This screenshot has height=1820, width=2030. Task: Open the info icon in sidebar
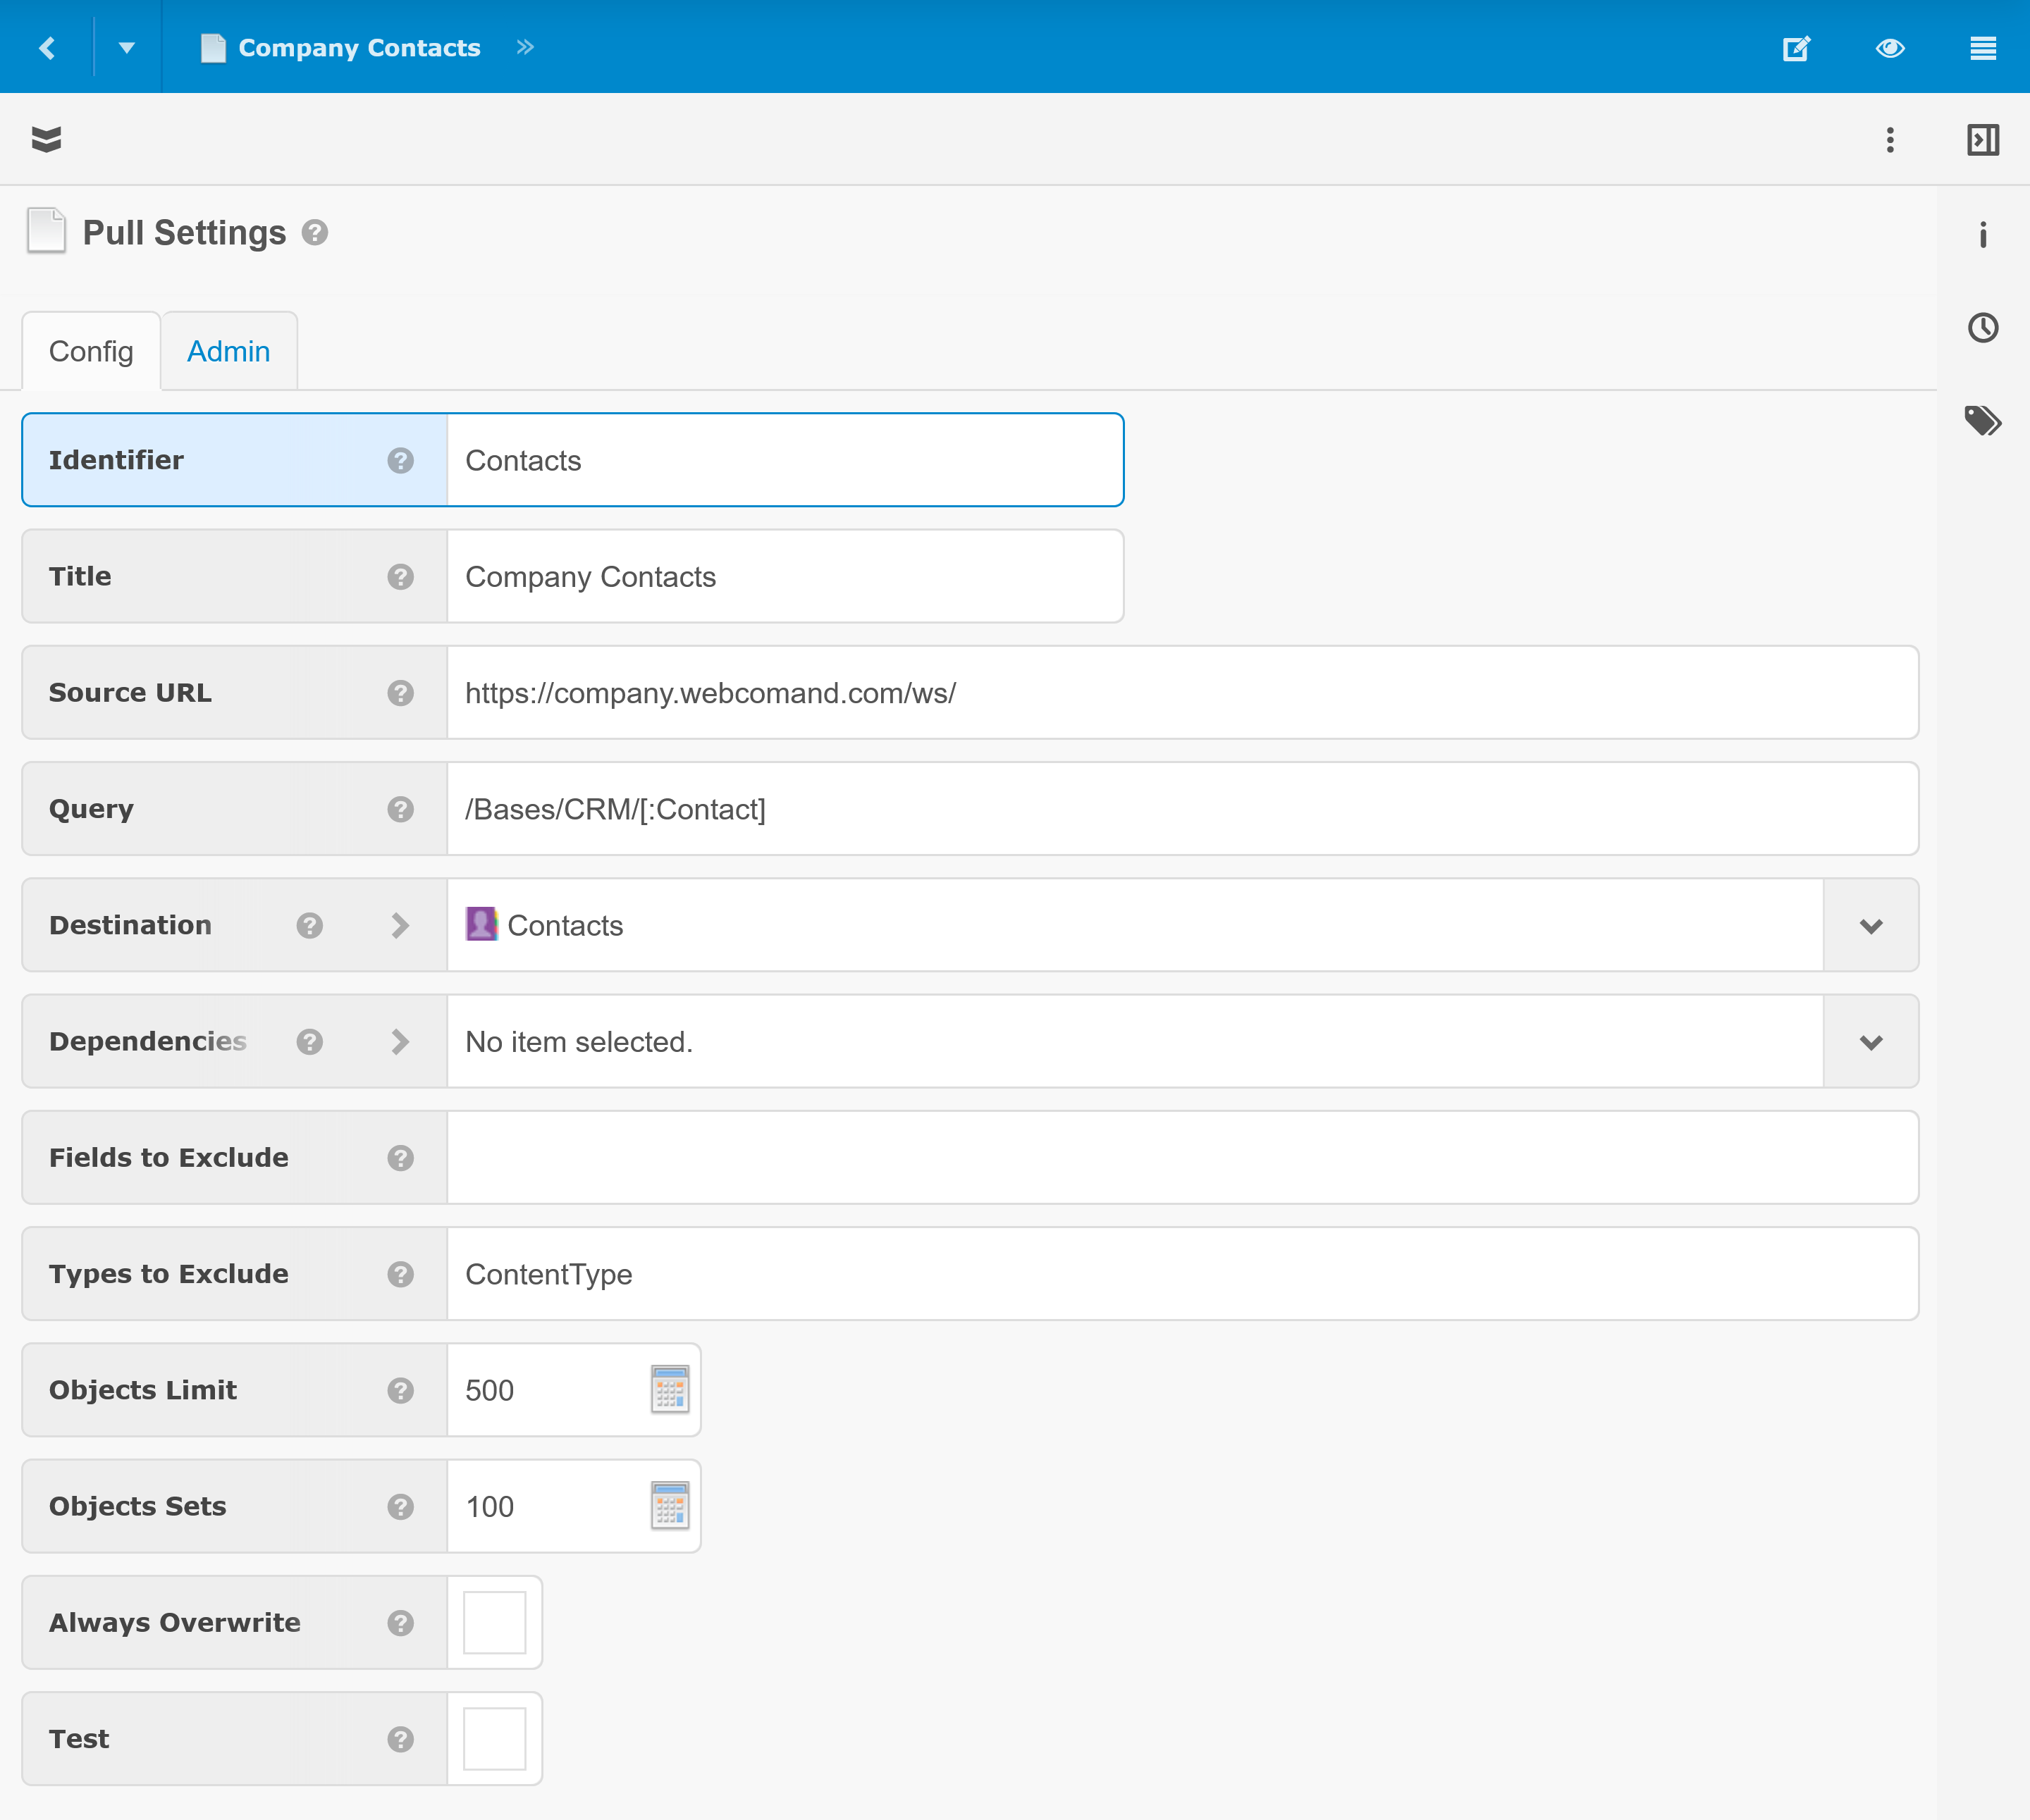pyautogui.click(x=1982, y=235)
